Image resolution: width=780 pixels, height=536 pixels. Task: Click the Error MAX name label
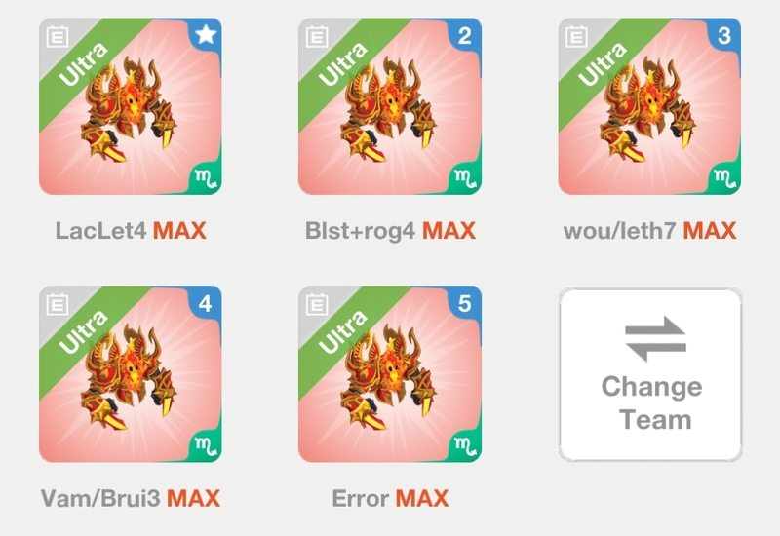[x=390, y=498]
